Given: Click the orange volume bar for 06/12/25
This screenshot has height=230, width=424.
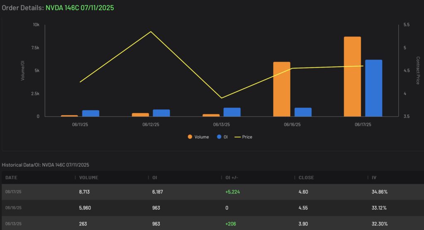Looking at the screenshot, I should tap(140, 115).
